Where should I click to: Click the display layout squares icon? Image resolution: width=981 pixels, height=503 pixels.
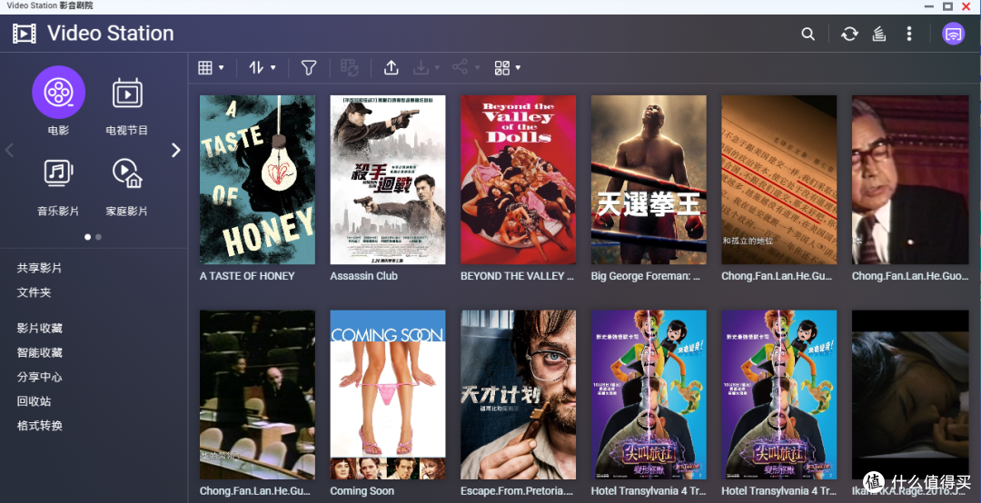(501, 67)
